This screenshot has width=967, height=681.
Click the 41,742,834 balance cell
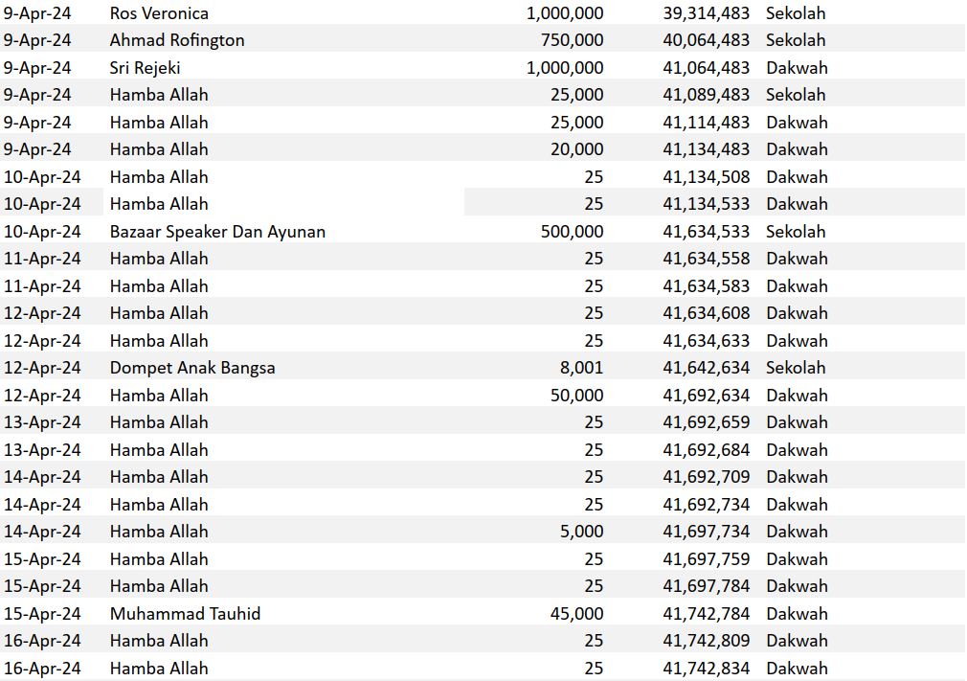click(706, 669)
